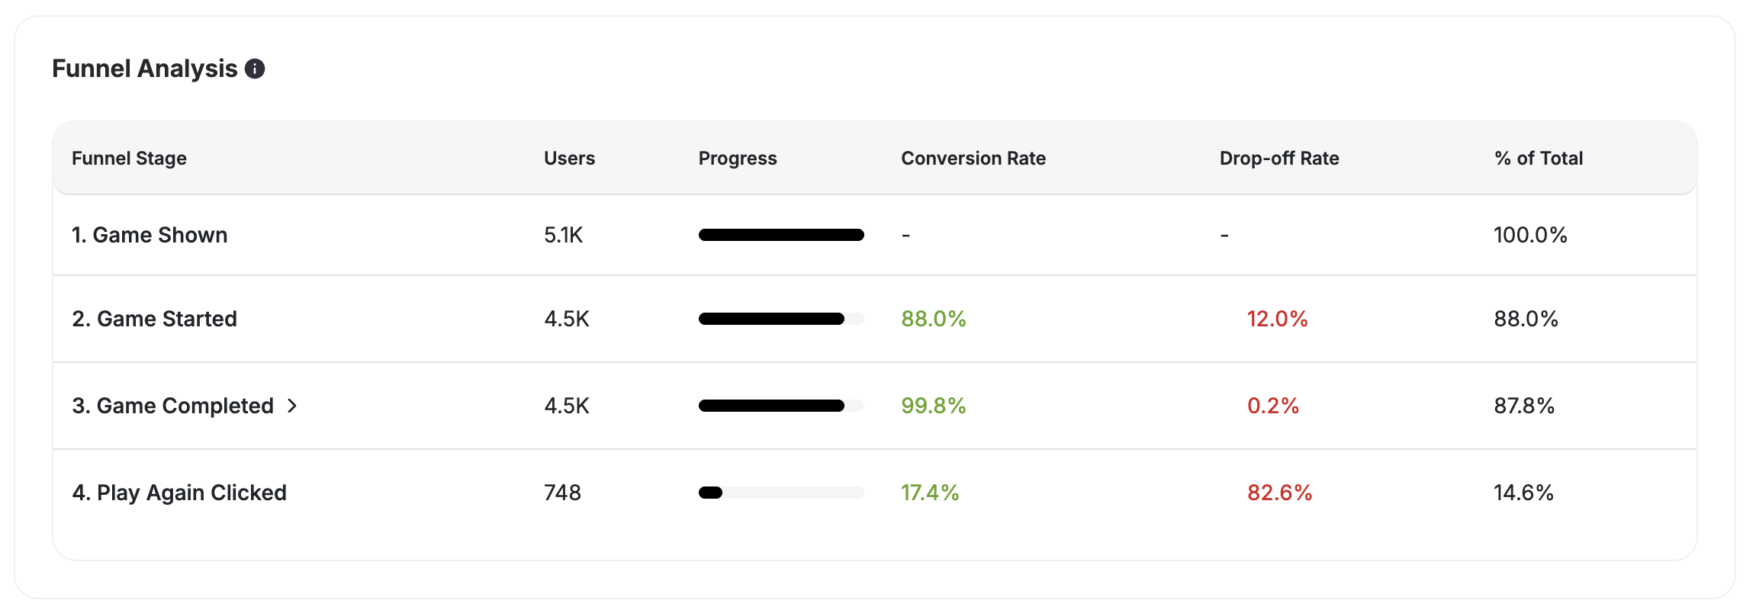
Task: Select the Game Started funnel row
Action: coord(154,319)
